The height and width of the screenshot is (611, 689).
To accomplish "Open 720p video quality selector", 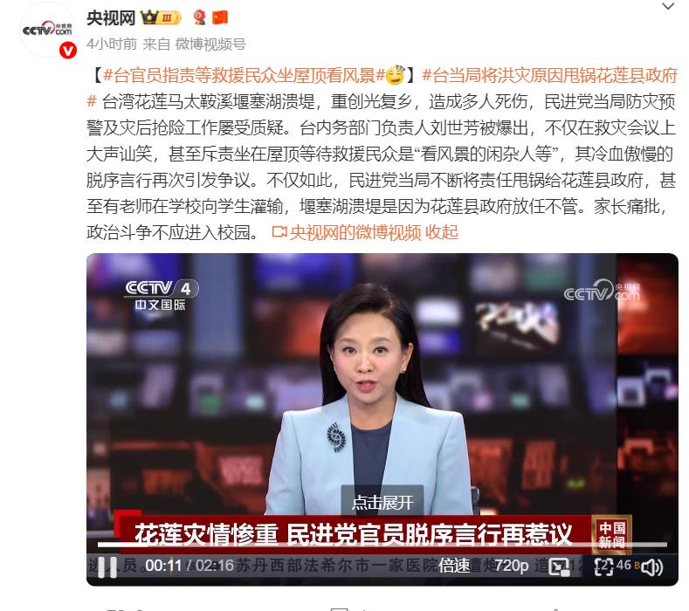I will coord(512,566).
